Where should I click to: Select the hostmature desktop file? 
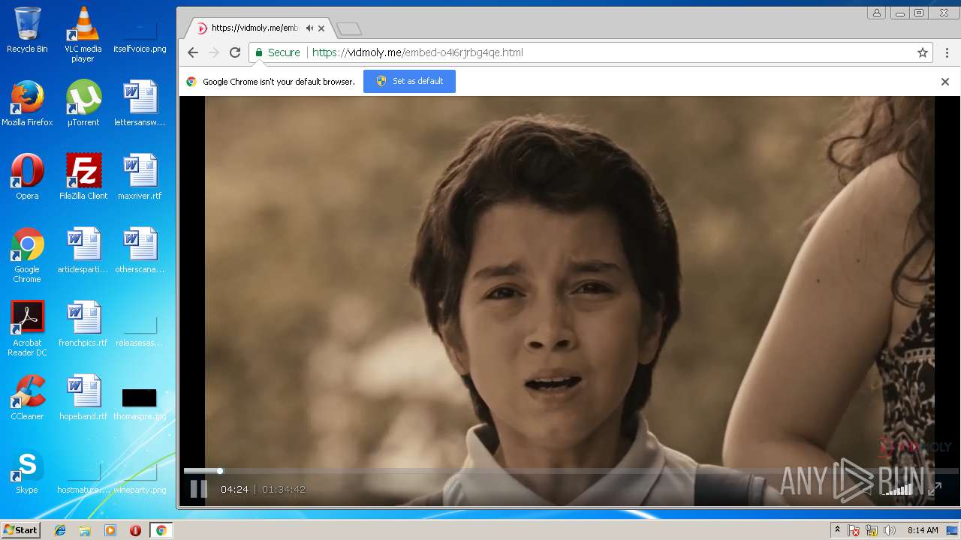[83, 477]
